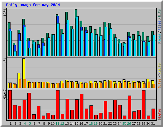Click the Sites legend label
This screenshot has width=163, height=127.
(159, 83)
